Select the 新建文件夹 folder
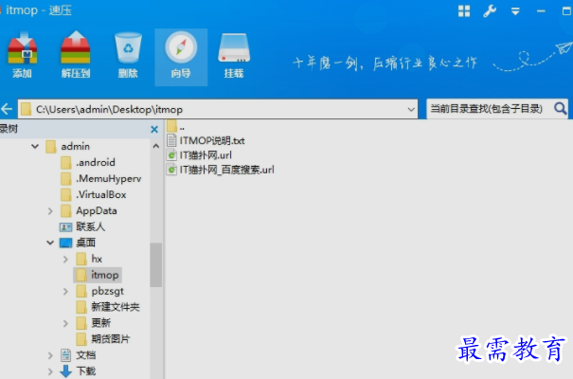Screen dimensions: 573x379 (108, 307)
